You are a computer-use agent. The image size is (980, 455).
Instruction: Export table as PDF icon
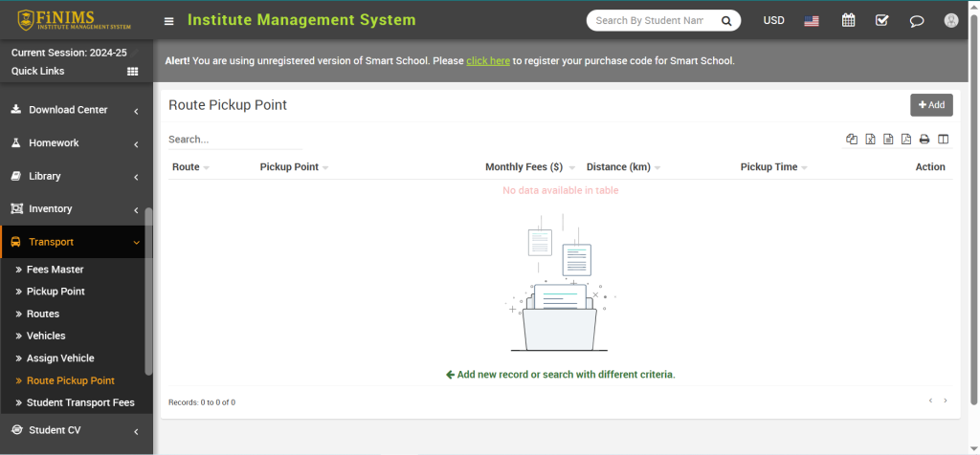tap(906, 140)
